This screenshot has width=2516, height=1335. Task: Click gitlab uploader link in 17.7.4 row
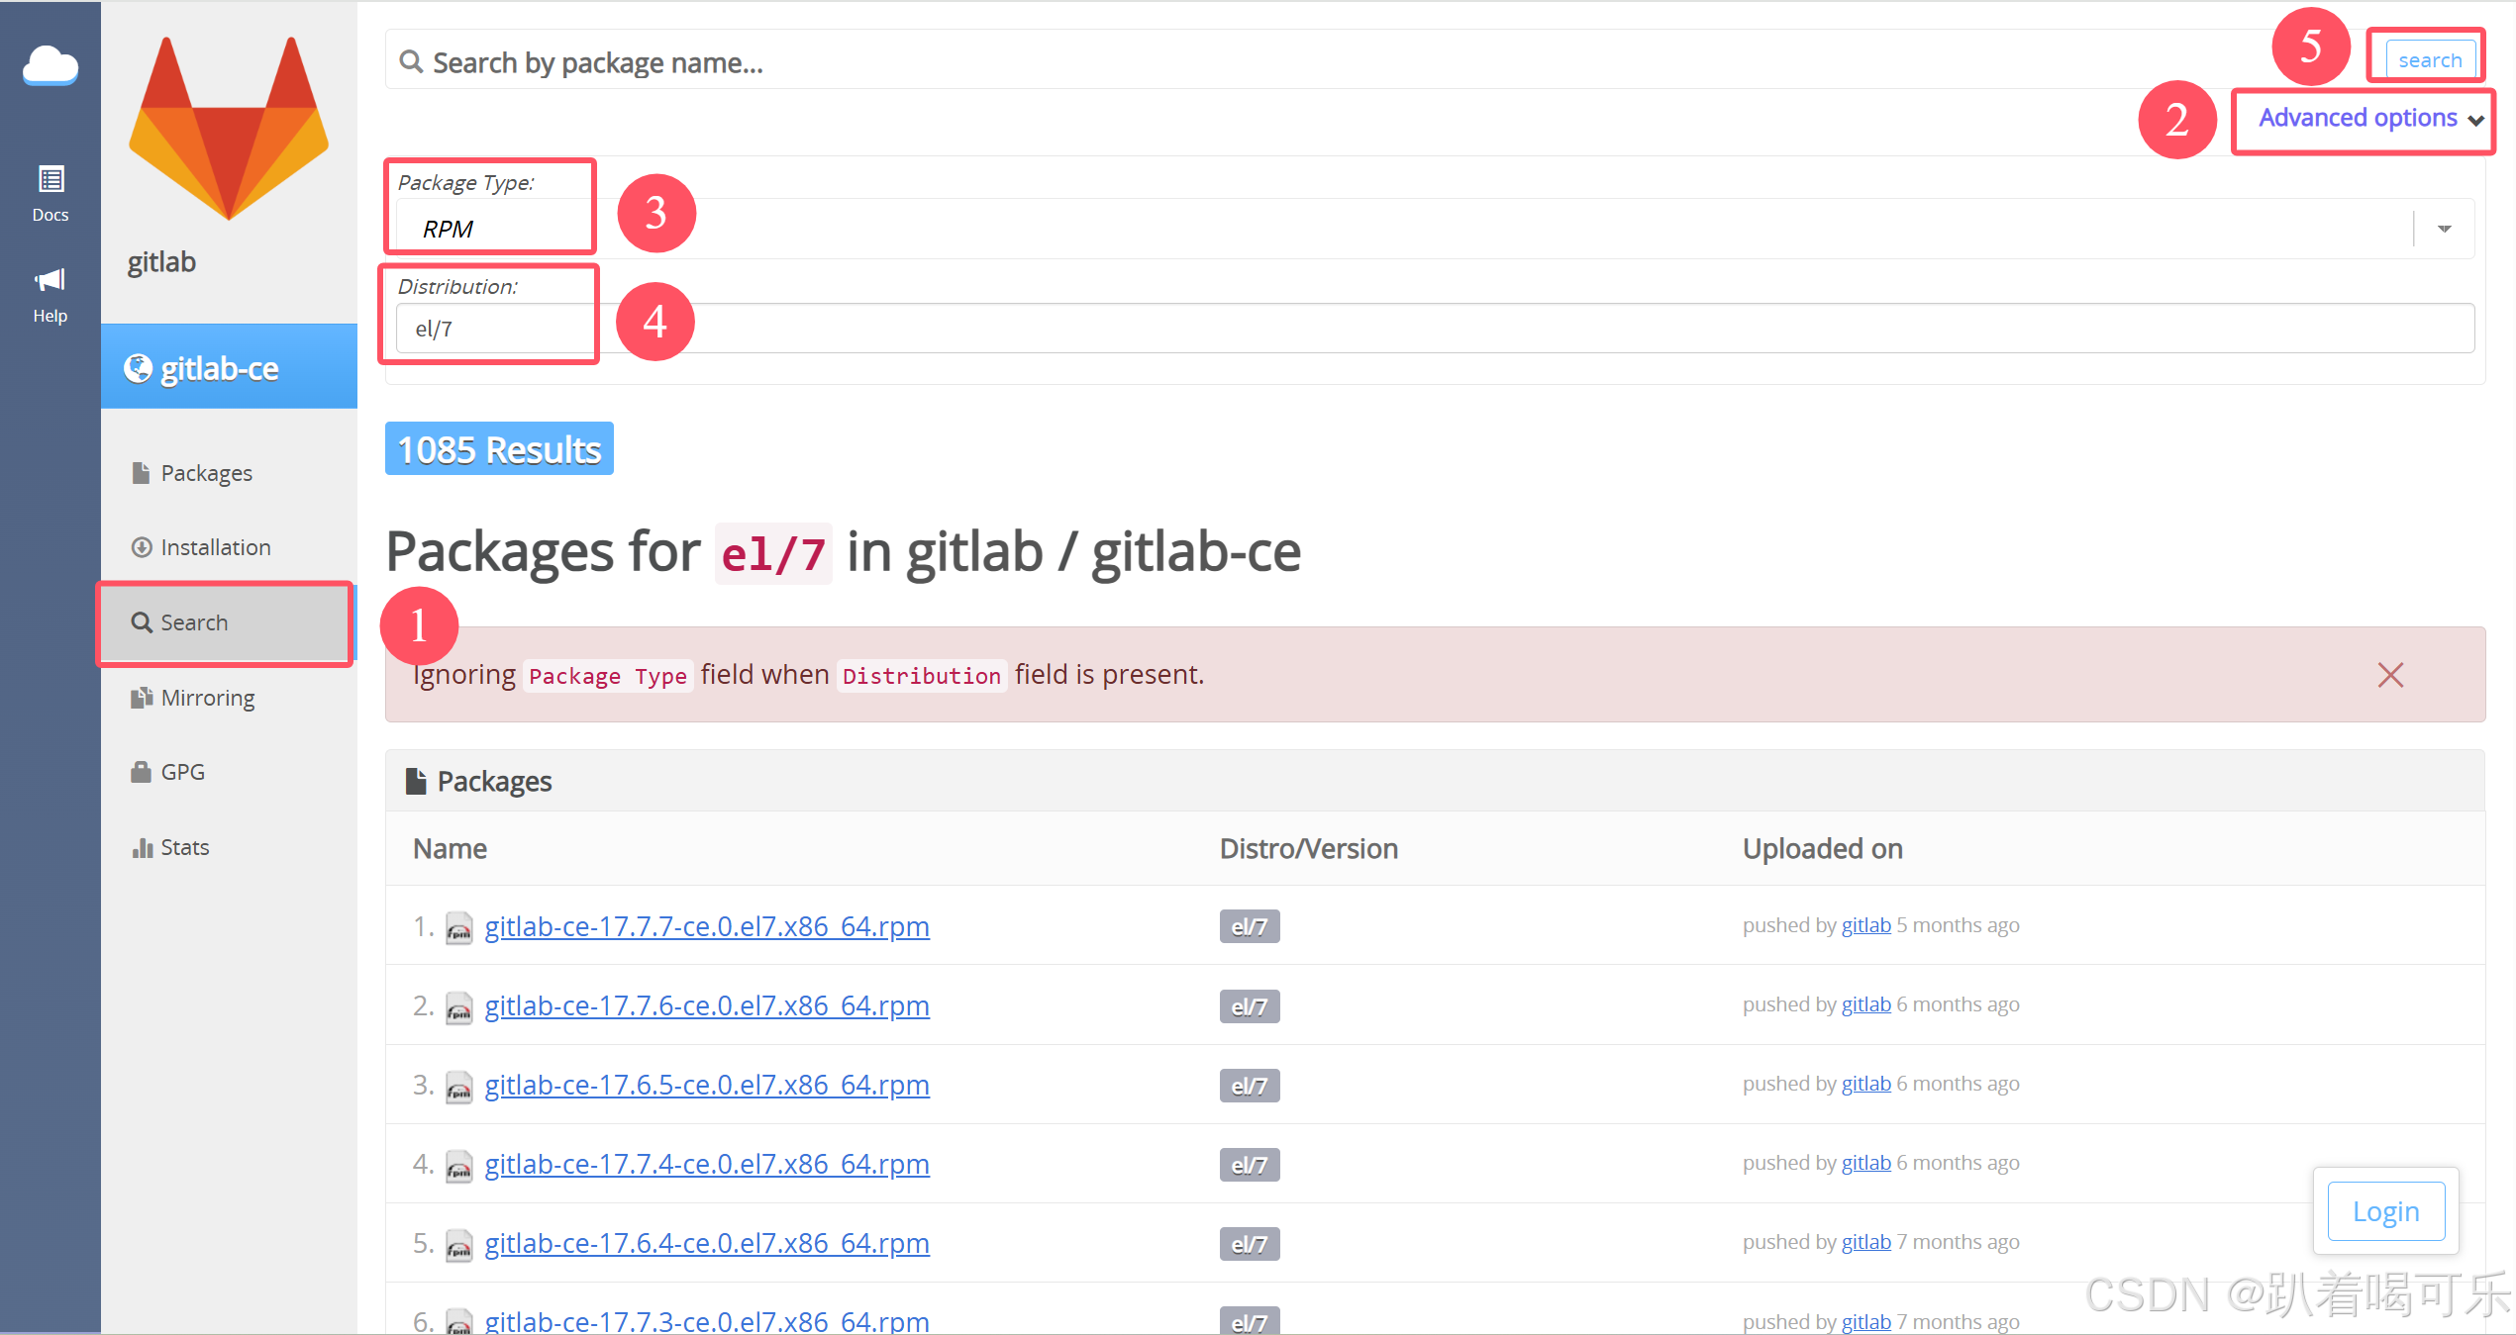point(1865,1163)
